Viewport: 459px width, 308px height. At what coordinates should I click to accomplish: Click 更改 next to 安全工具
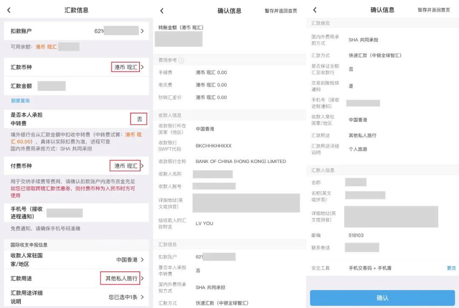[451, 268]
